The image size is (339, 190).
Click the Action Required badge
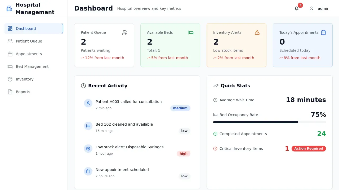(x=309, y=149)
